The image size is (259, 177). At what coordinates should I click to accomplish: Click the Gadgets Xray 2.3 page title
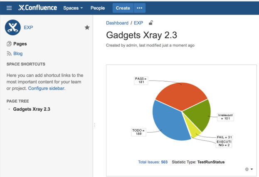point(142,35)
